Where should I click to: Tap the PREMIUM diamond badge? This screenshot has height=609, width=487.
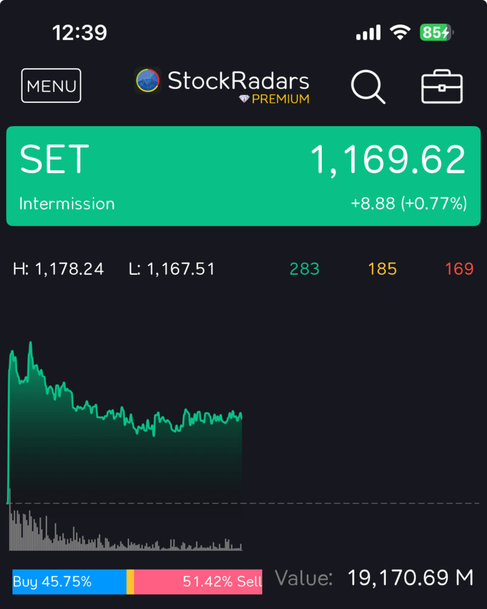(274, 99)
